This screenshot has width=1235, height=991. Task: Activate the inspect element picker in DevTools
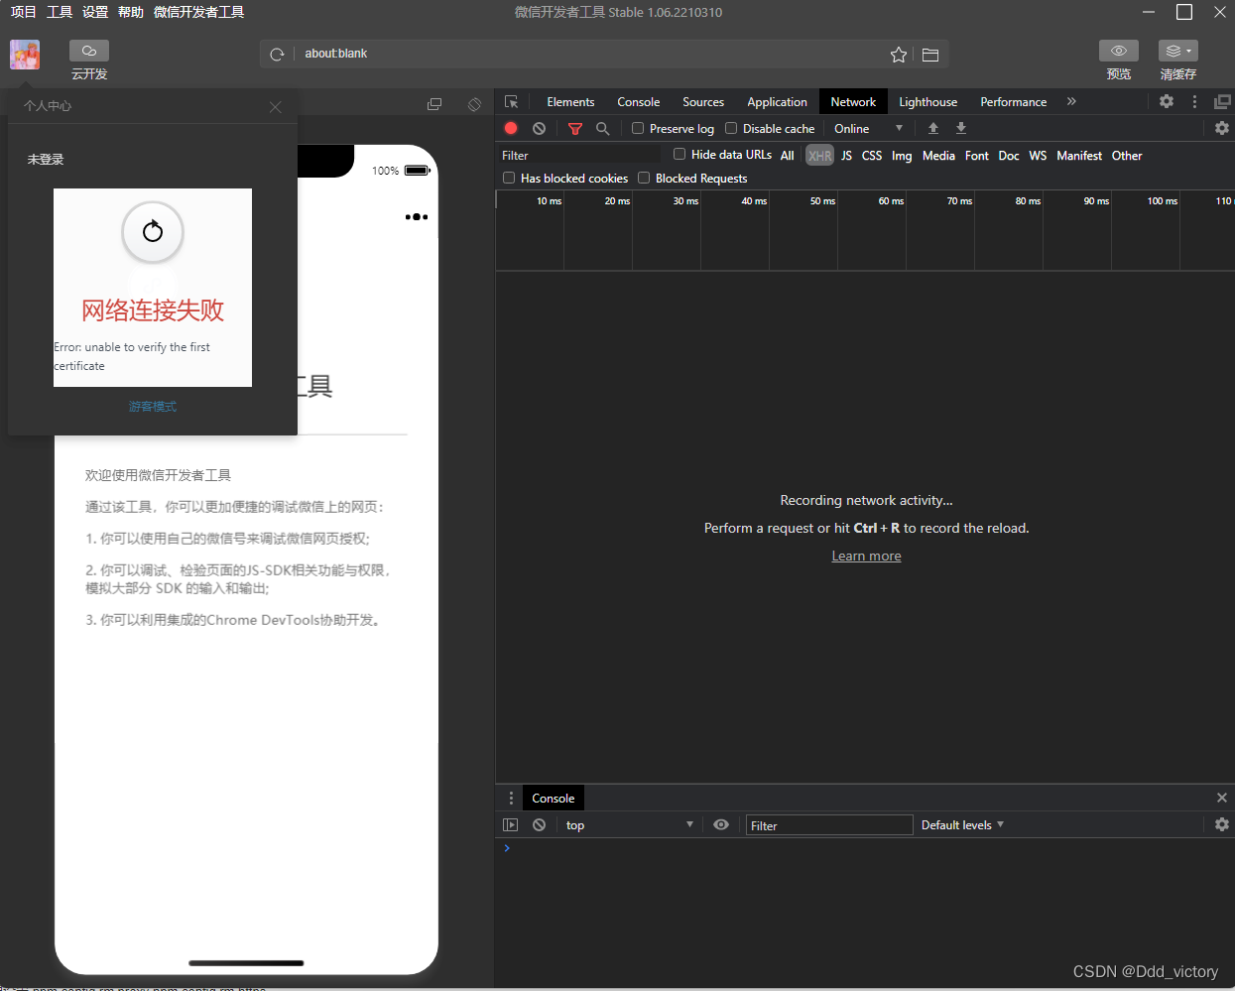[512, 102]
